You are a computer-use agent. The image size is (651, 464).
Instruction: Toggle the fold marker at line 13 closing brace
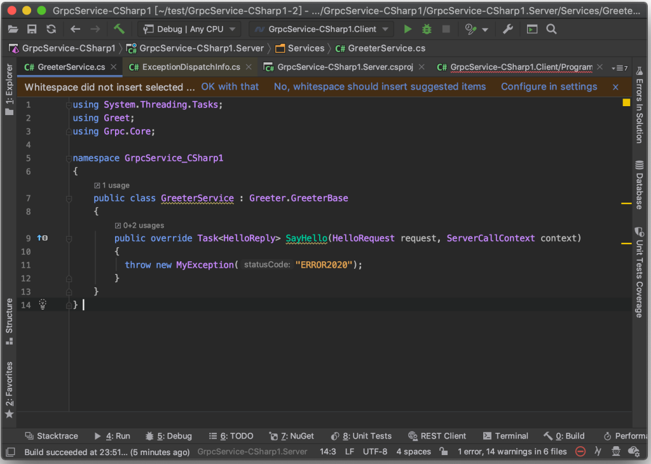point(69,292)
